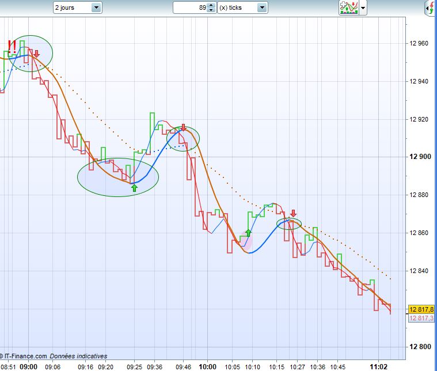Click the 12 840 price axis label

click(419, 271)
